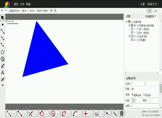The image size is (162, 118).
Task: Click the first 比例 scale input field
Action: coord(137,83)
